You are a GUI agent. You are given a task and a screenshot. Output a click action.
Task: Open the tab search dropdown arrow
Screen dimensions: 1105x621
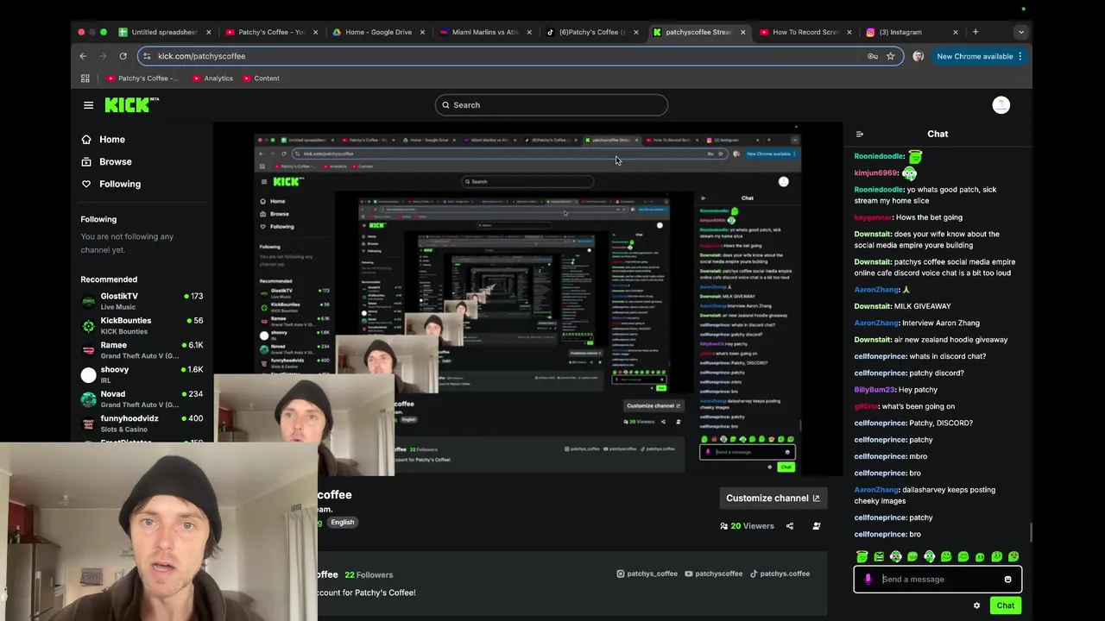[x=1020, y=32]
